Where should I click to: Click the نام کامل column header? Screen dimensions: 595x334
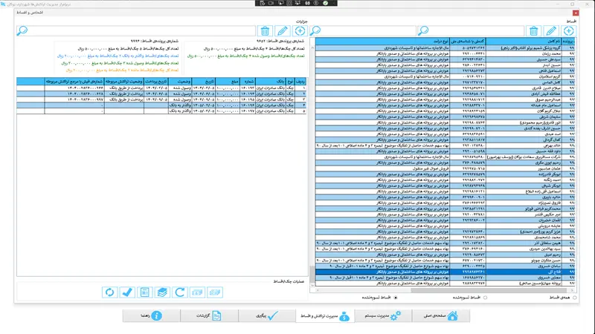coord(550,42)
